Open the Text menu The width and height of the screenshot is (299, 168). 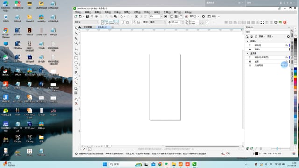click(147, 12)
